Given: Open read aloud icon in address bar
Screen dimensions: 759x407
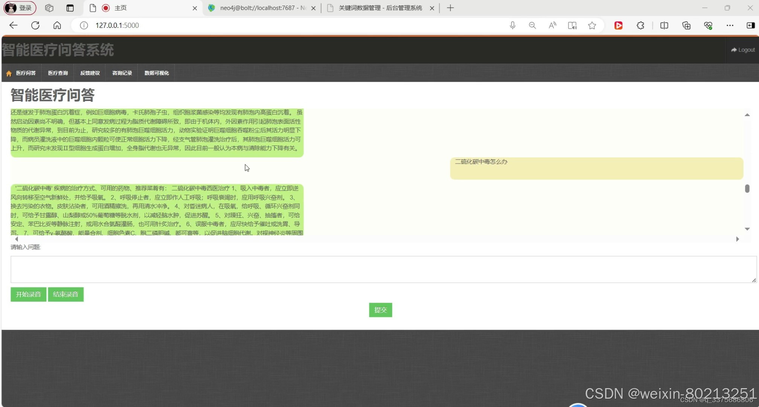Looking at the screenshot, I should point(552,25).
